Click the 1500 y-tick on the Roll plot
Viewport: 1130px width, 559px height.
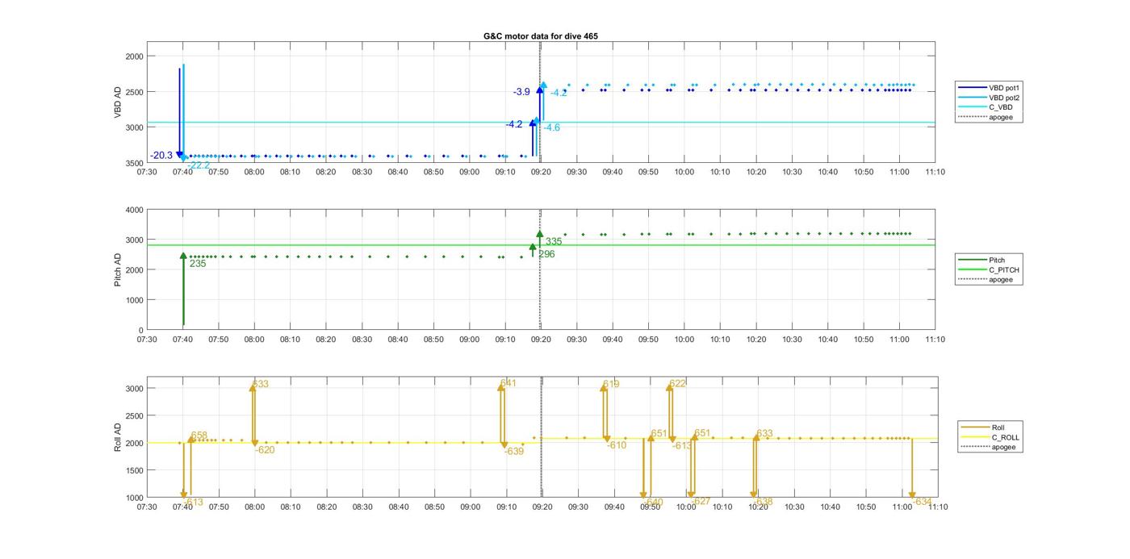[134, 470]
